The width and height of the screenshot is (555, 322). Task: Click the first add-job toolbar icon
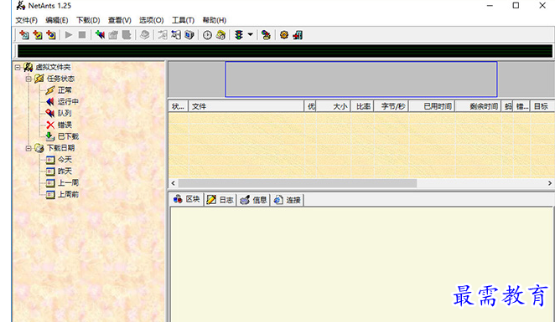24,35
